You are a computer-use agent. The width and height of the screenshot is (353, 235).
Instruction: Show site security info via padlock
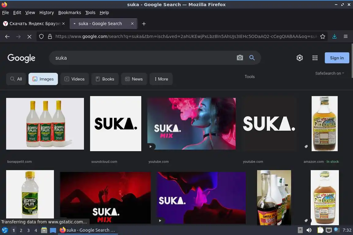pos(50,36)
